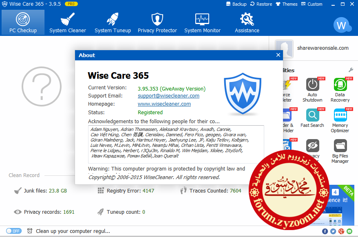Switch to System Tuneup tab
Viewport: 358px width, 237px height.
click(x=113, y=22)
